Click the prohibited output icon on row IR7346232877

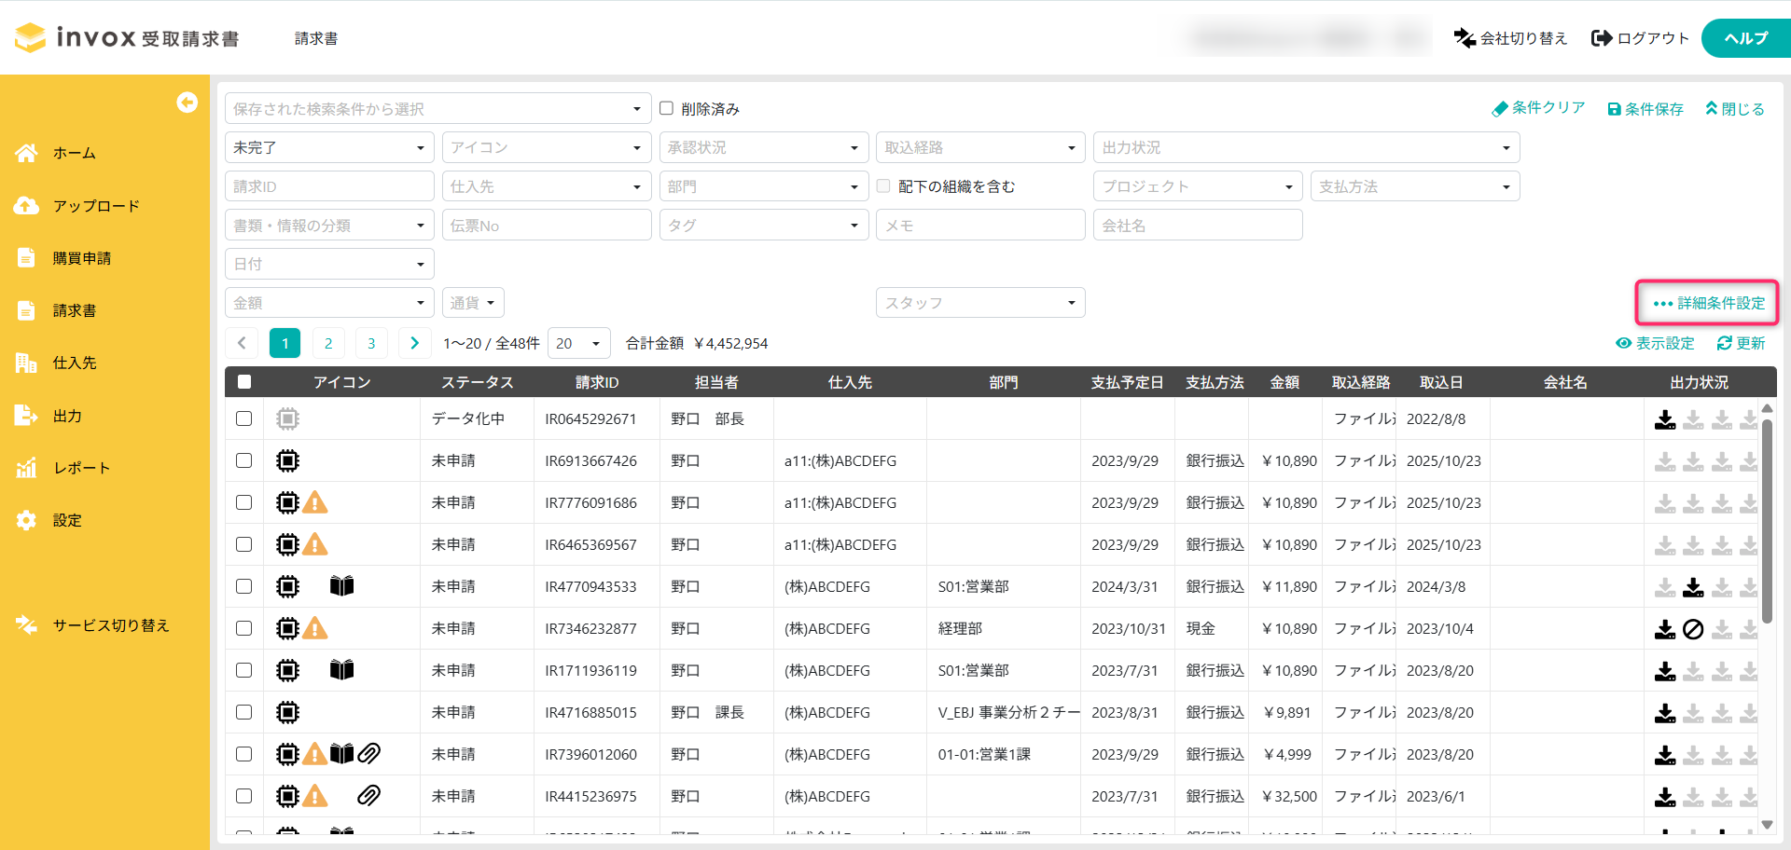coord(1693,629)
